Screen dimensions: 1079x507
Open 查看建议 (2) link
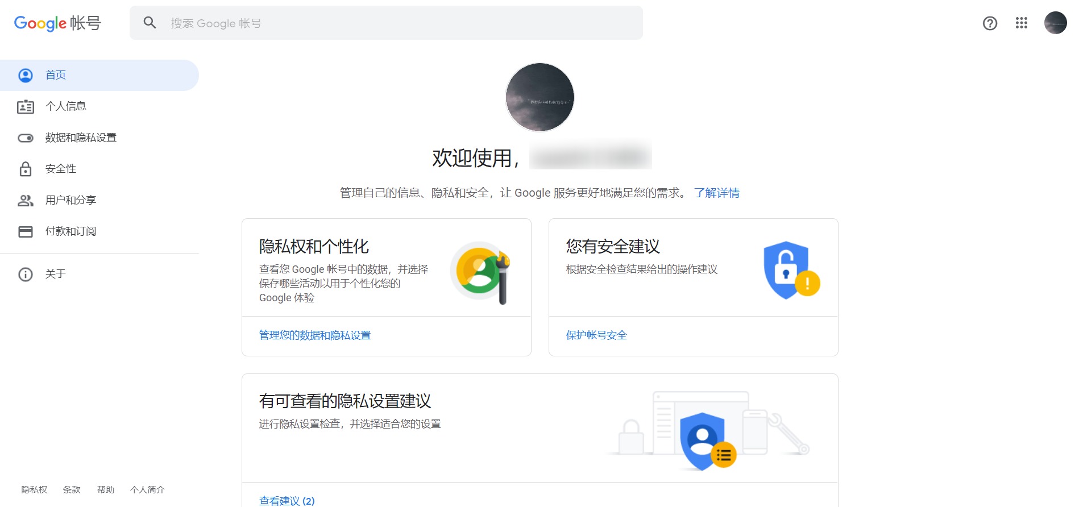click(x=287, y=501)
